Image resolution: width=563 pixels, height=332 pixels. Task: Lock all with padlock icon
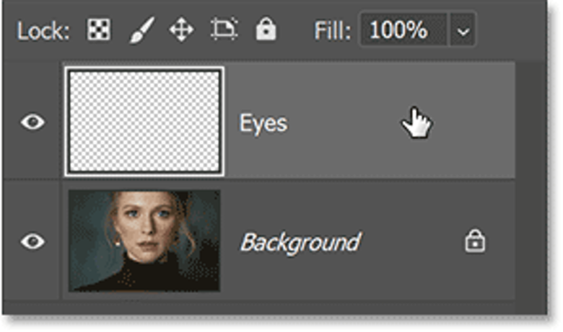[x=266, y=29]
